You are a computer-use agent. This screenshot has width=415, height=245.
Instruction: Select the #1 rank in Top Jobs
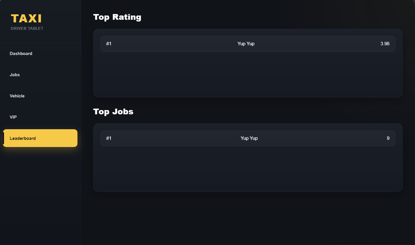[x=109, y=138]
